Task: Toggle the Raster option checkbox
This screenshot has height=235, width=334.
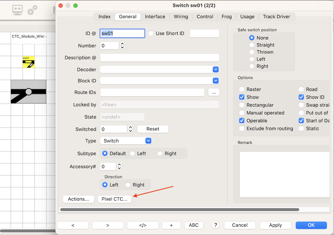Action: [242, 90]
